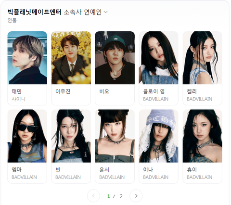Open 휴이's profile photo
231x205 pixels.
click(x=203, y=136)
